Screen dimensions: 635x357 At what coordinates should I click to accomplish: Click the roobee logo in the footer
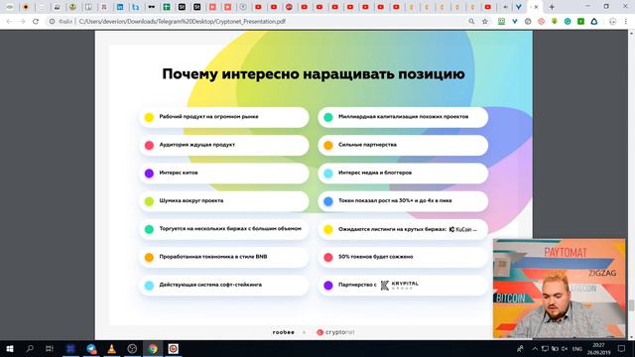pos(284,332)
